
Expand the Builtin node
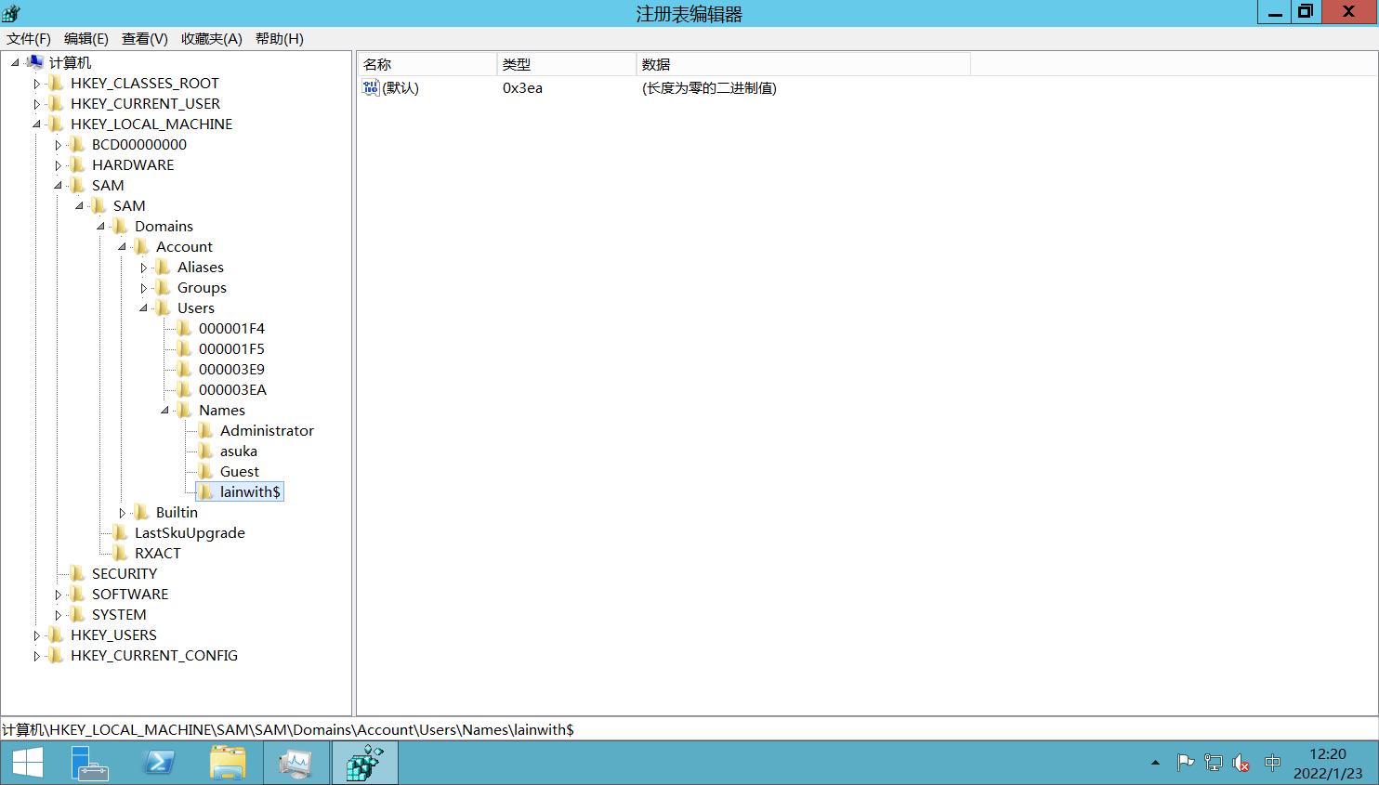[x=122, y=513]
